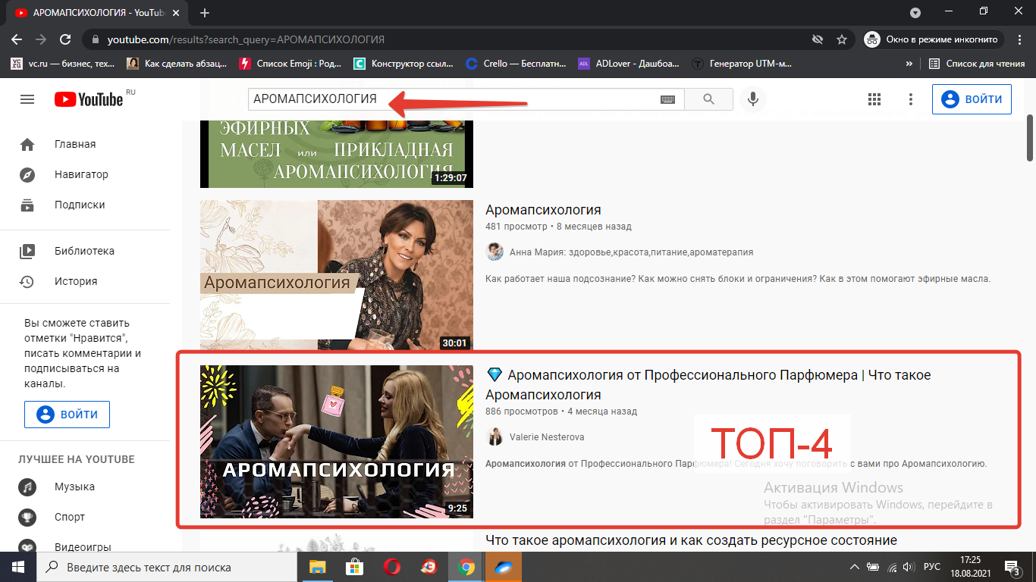
Task: Go back with the browser back arrow
Action: click(x=17, y=39)
